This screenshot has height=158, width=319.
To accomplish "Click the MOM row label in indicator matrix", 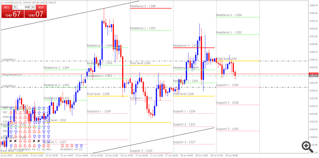I will [5, 117].
